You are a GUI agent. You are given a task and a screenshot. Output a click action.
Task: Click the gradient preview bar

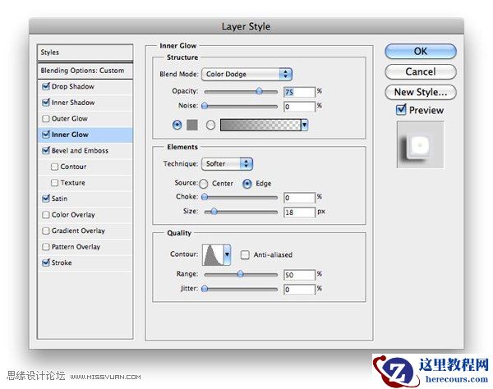tap(260, 125)
